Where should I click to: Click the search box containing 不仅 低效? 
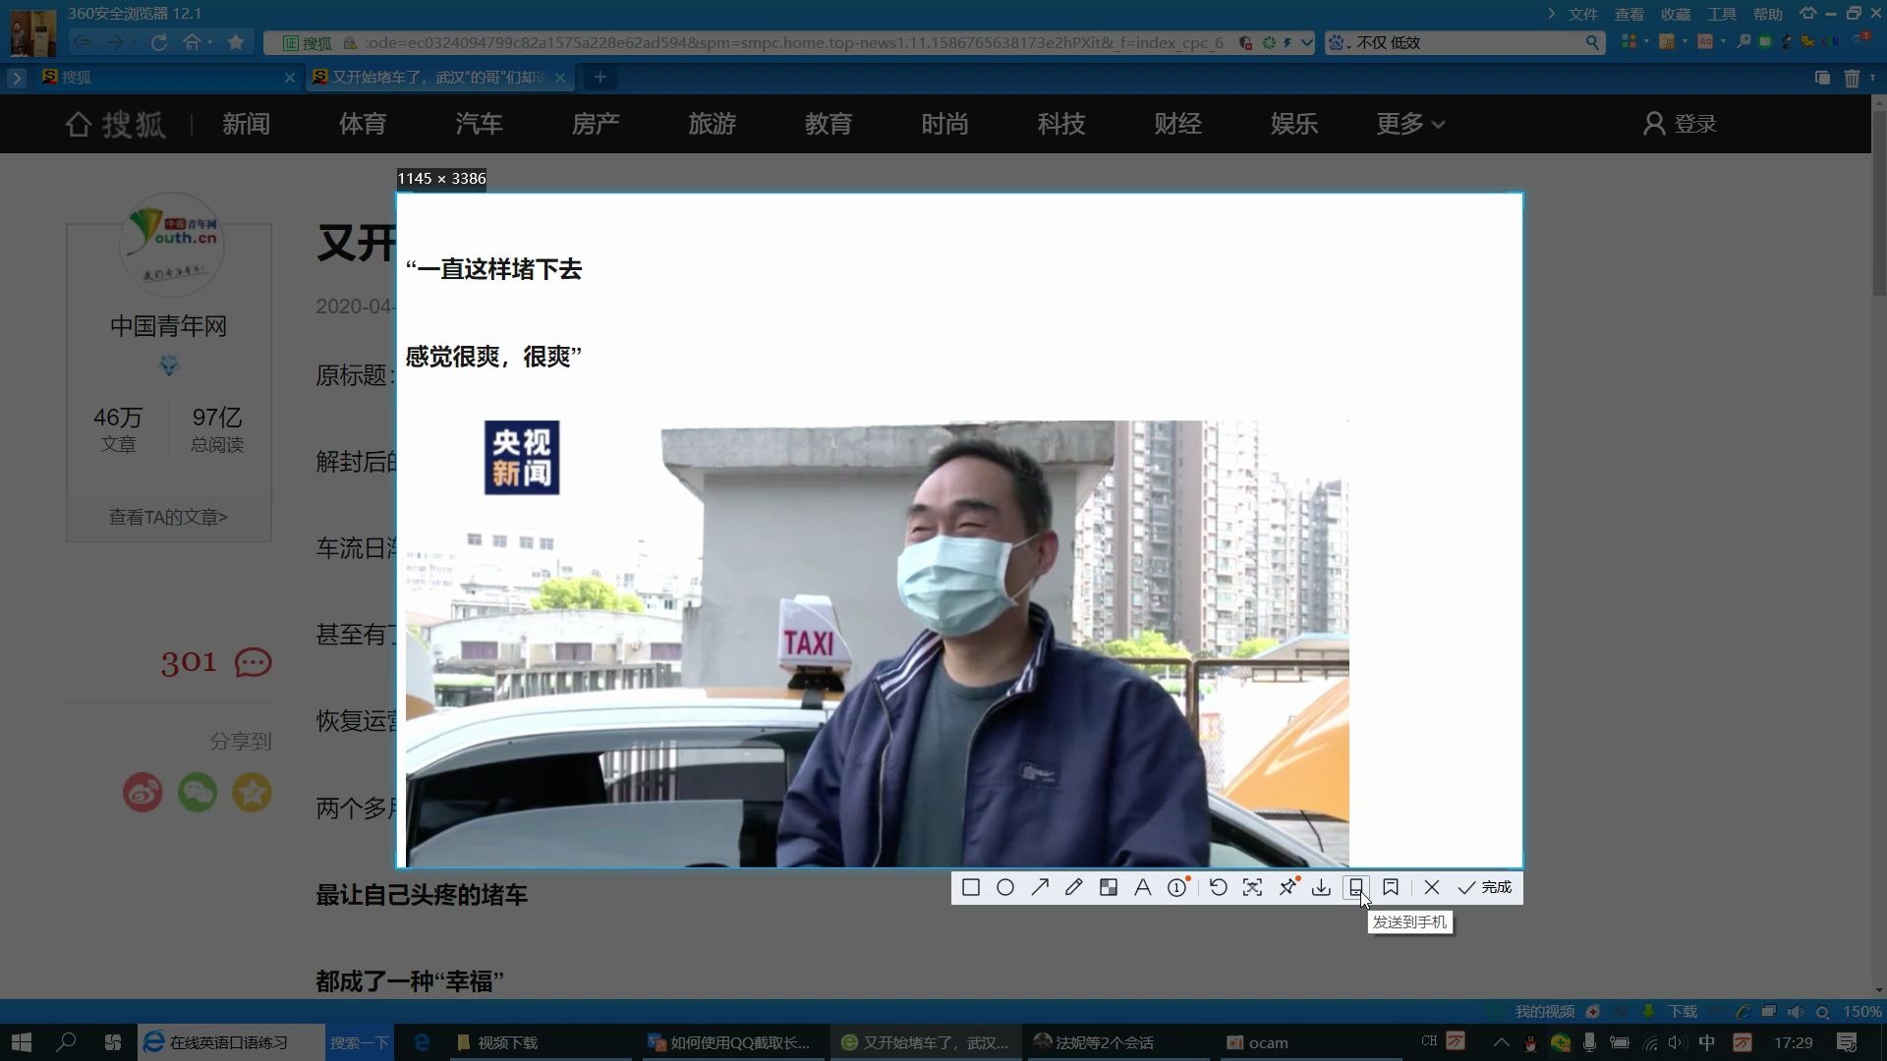[1464, 42]
